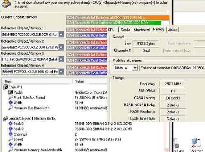Click the Model chip icon
Screen dimensions: 205x152
click(10, 92)
